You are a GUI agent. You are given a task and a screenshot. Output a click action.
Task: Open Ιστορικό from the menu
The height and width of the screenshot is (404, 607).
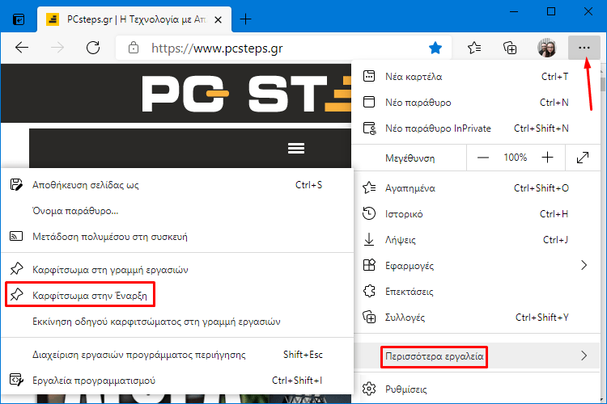pos(475,214)
